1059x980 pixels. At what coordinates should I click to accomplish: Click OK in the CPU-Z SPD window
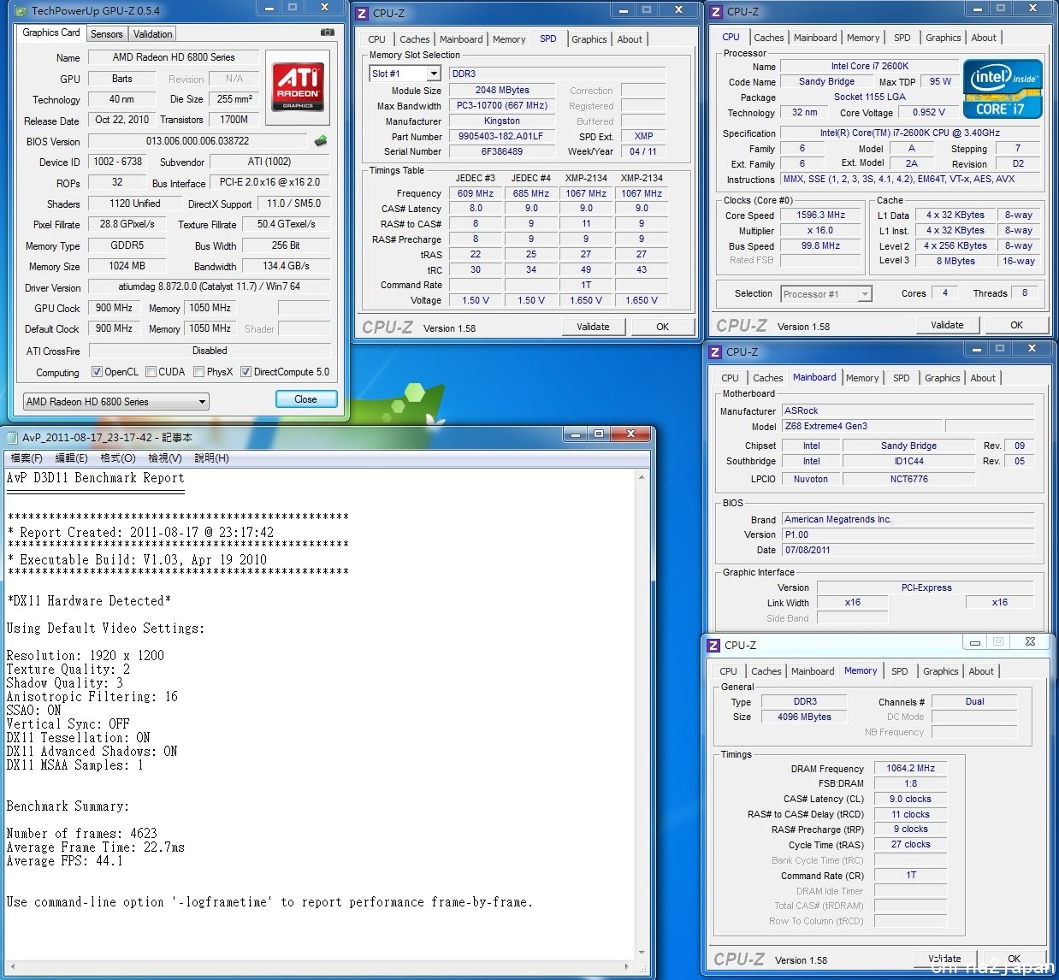(x=662, y=327)
